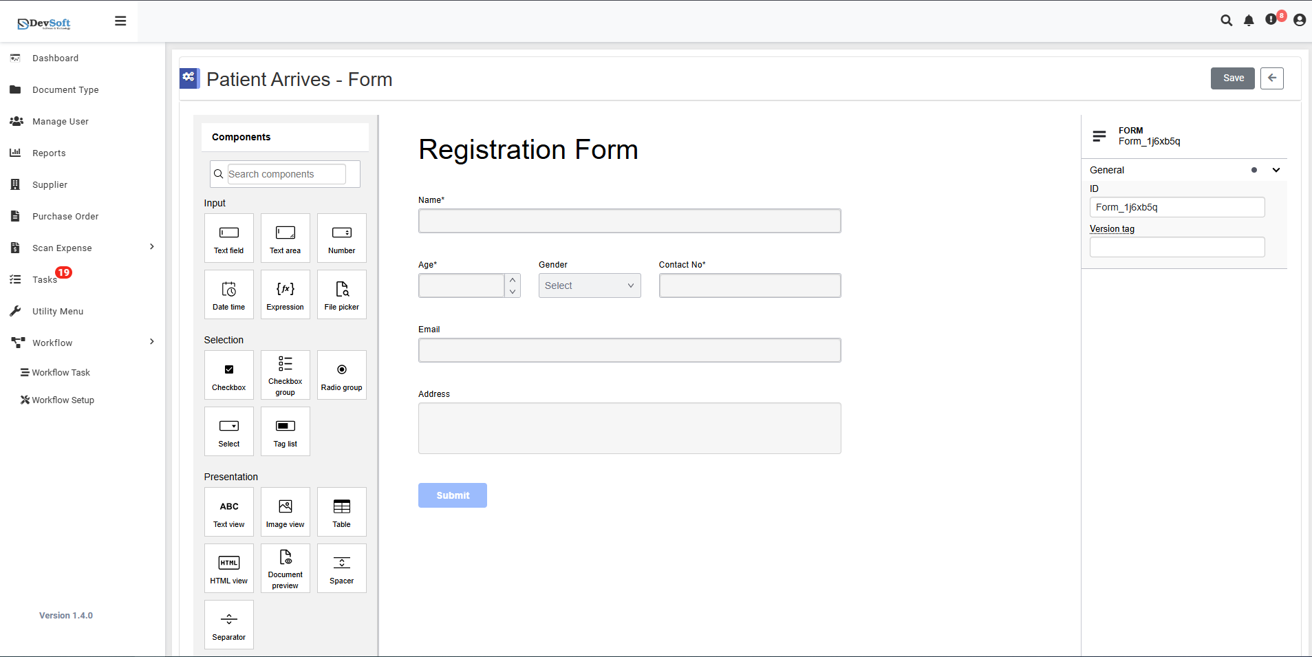
Task: Open the Workflow Setup menu item
Action: point(62,400)
